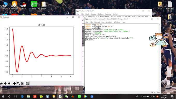Screen dimensions: 176x99
Task: Open the green round browser taskbar icon
Action: (41, 96)
